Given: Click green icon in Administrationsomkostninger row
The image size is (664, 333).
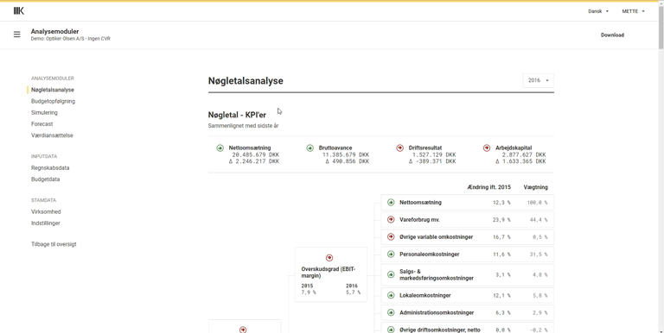Looking at the screenshot, I should pos(391,312).
